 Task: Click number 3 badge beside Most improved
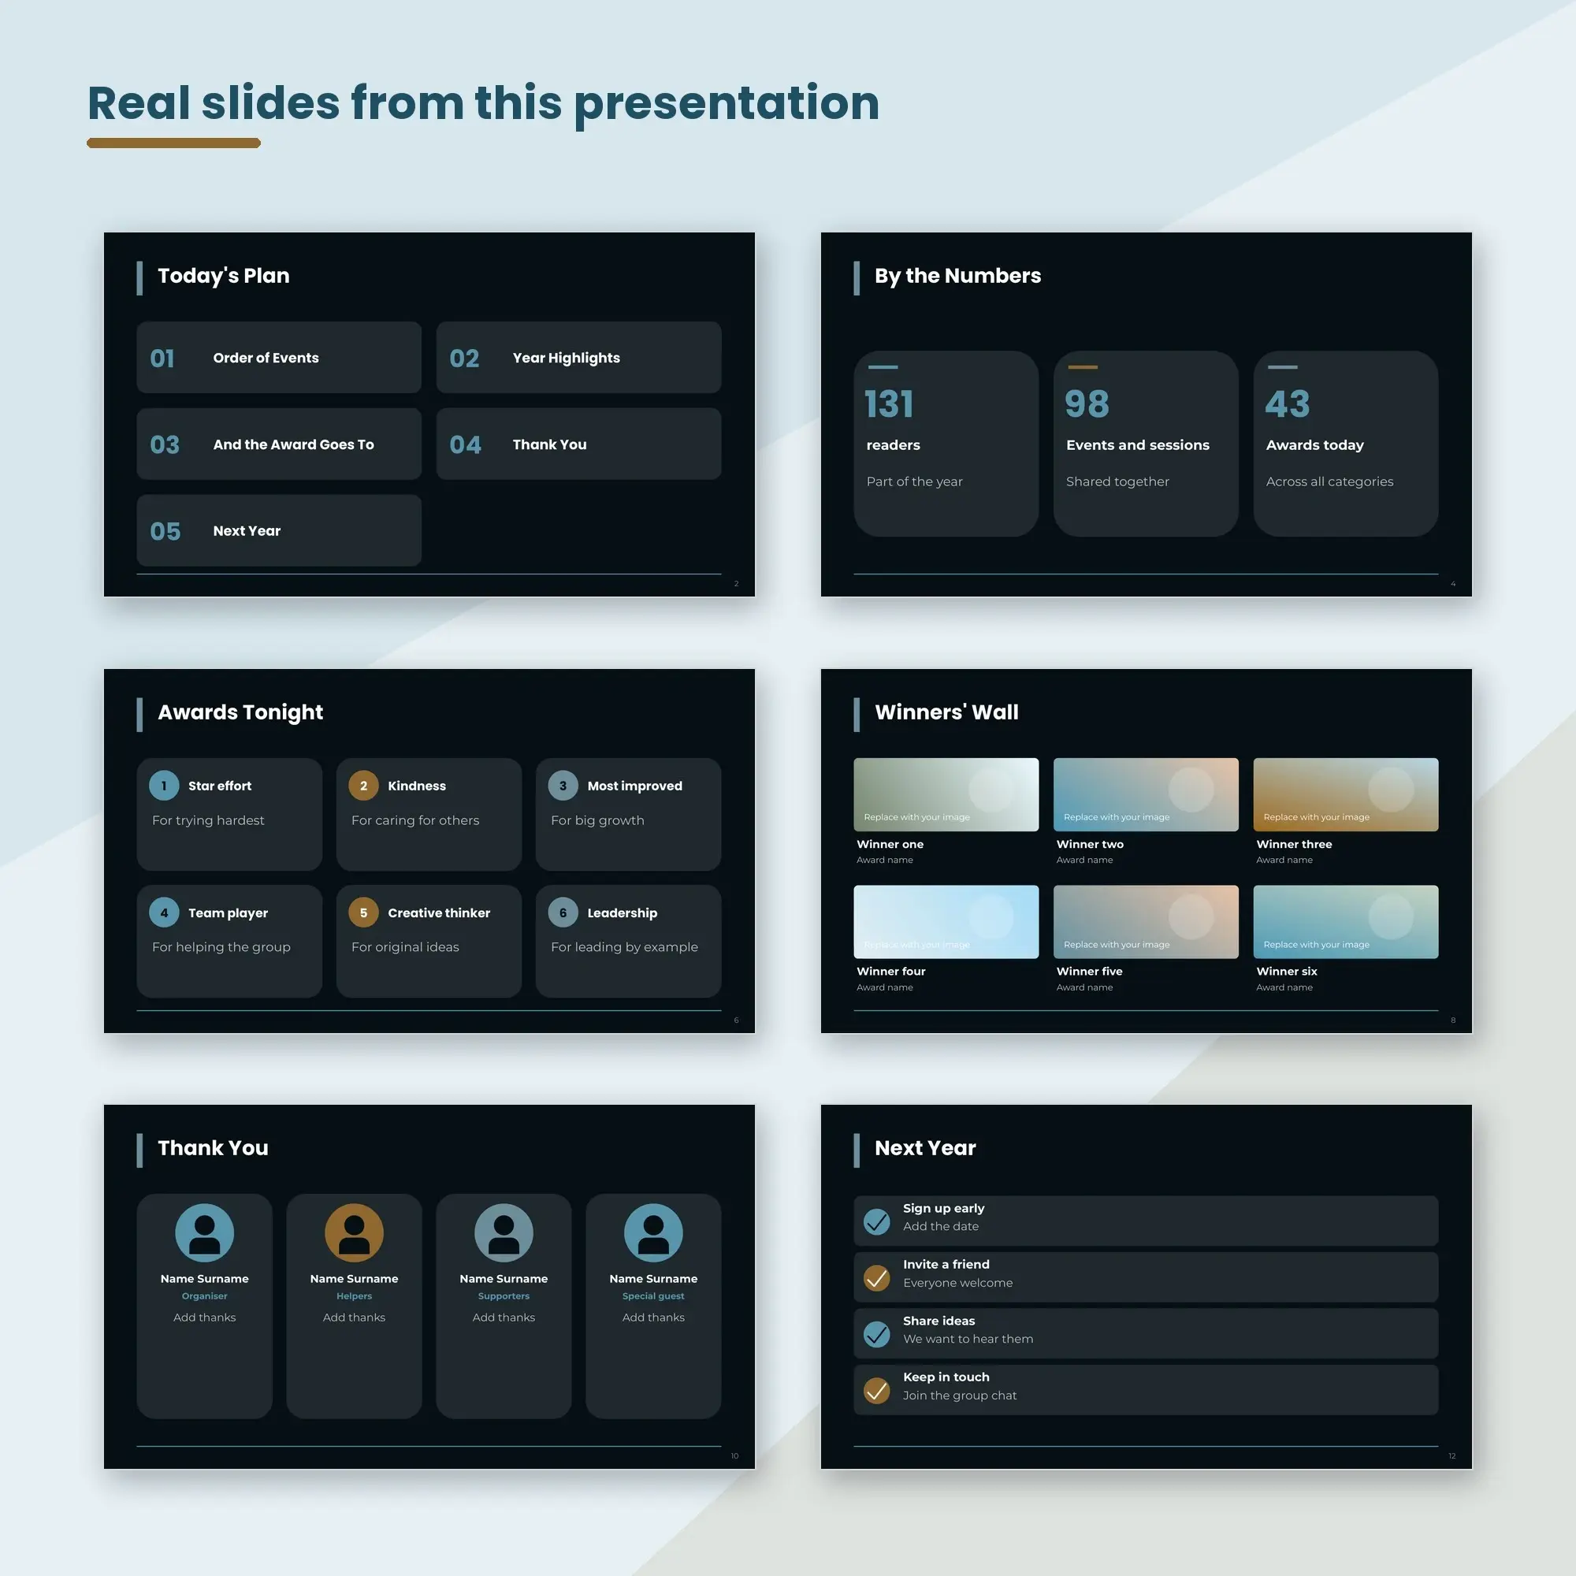[563, 786]
